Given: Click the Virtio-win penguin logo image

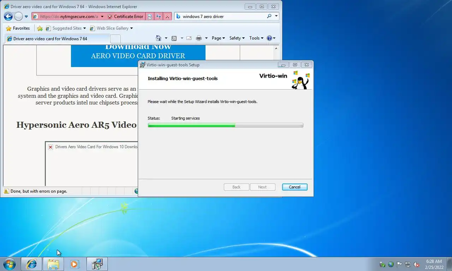Looking at the screenshot, I should click(300, 79).
